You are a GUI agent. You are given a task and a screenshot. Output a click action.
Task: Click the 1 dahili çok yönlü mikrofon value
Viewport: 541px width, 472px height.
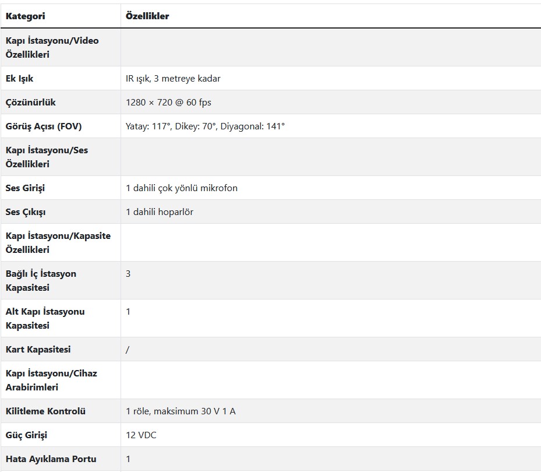[182, 188]
